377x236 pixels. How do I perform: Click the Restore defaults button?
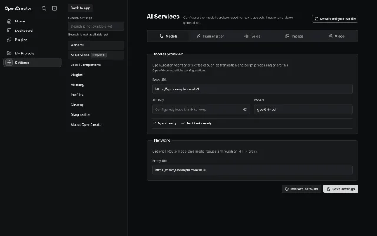(x=301, y=189)
